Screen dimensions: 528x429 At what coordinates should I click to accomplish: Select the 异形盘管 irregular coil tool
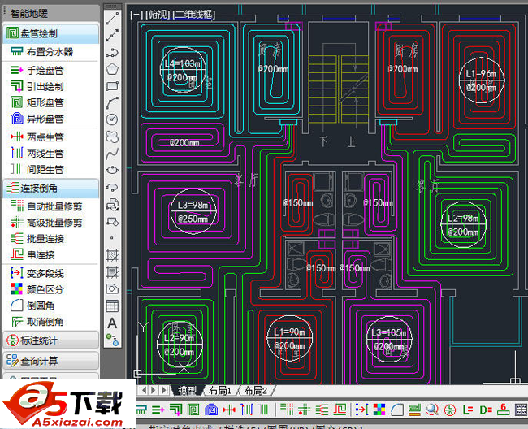coord(45,119)
